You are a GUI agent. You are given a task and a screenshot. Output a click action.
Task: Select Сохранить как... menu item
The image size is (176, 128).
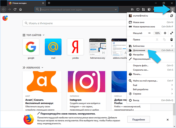click(x=151, y=70)
